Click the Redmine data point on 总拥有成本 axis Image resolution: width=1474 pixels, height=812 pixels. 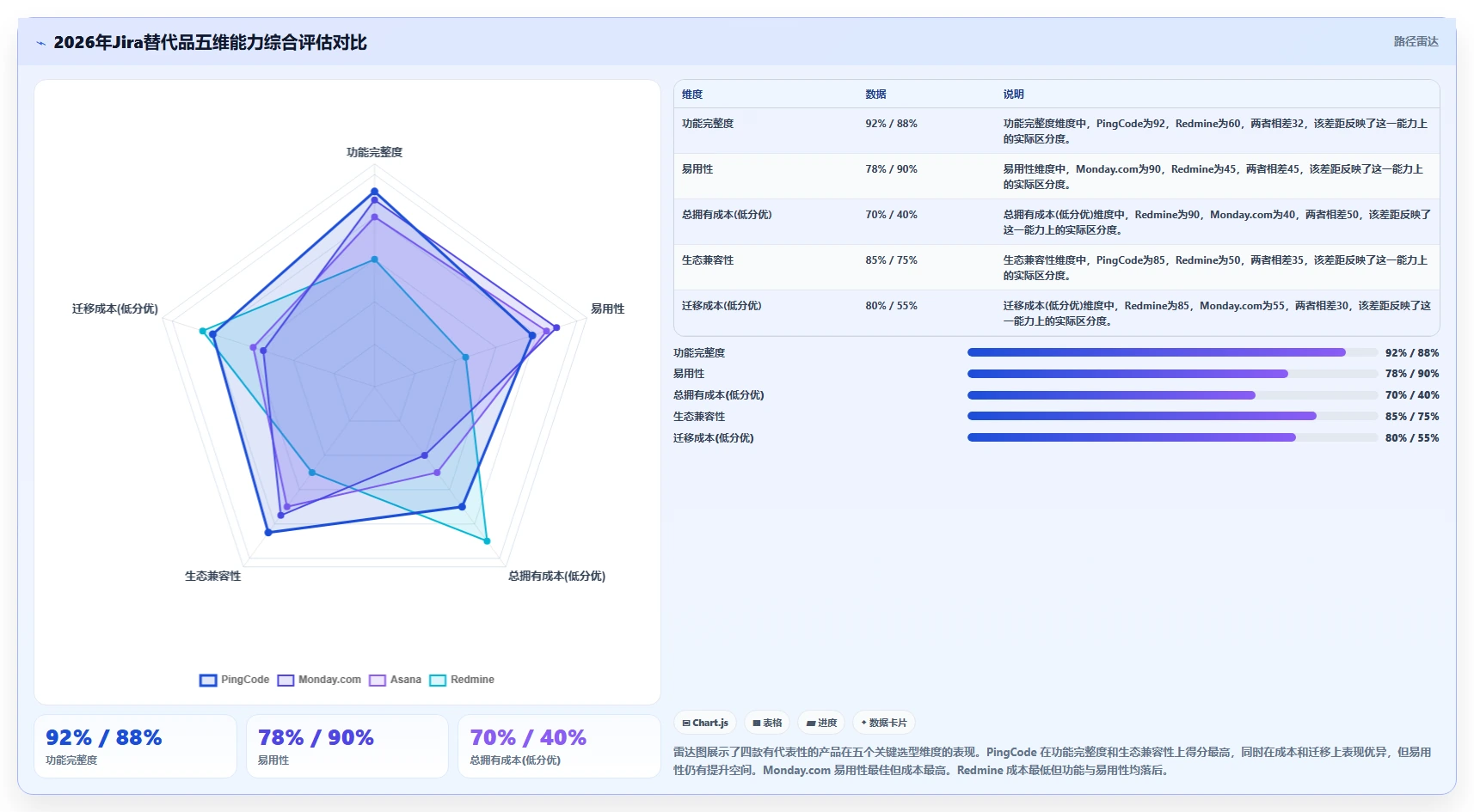tap(487, 540)
